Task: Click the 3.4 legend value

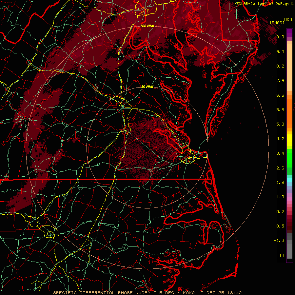Action: [x=280, y=153]
